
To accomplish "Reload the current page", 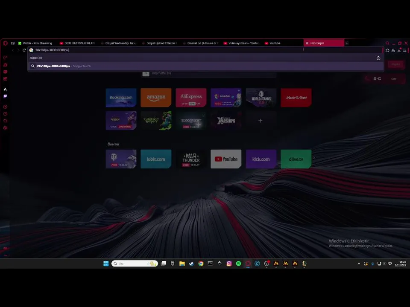I will 24,50.
